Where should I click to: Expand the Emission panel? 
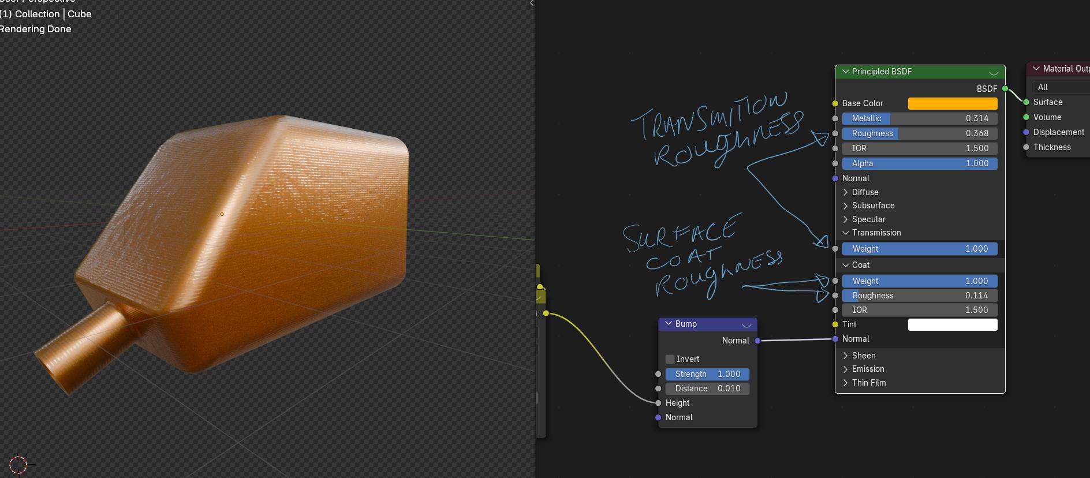tap(846, 369)
